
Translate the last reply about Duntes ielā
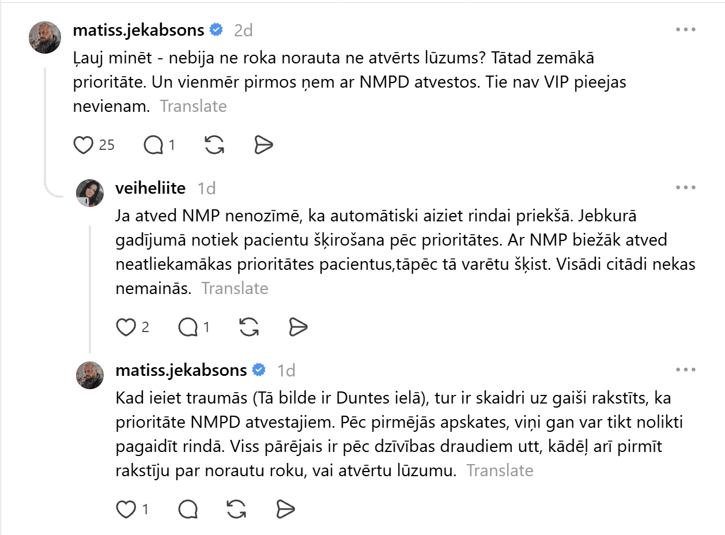tap(500, 470)
